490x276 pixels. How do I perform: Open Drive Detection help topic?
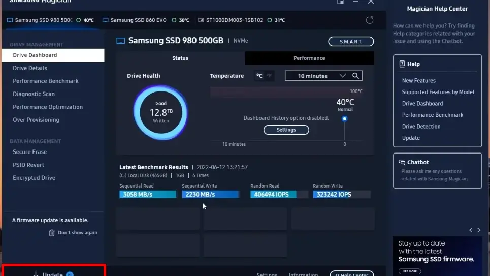[421, 127]
